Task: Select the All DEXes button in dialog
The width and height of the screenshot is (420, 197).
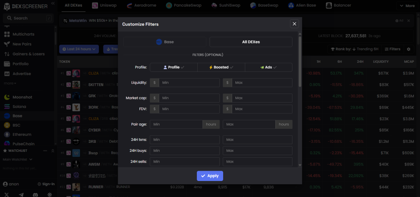Action: click(251, 42)
